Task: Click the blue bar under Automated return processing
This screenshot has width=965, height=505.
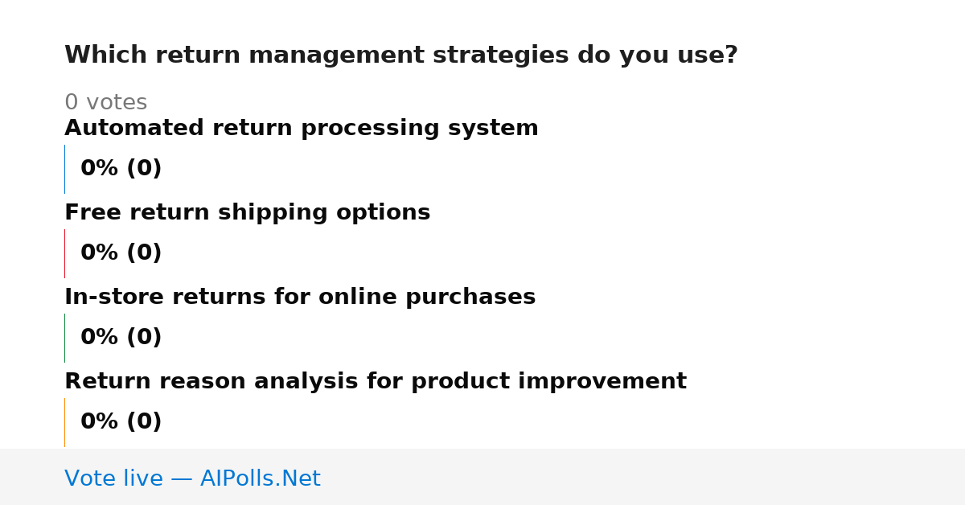Action: click(x=64, y=169)
